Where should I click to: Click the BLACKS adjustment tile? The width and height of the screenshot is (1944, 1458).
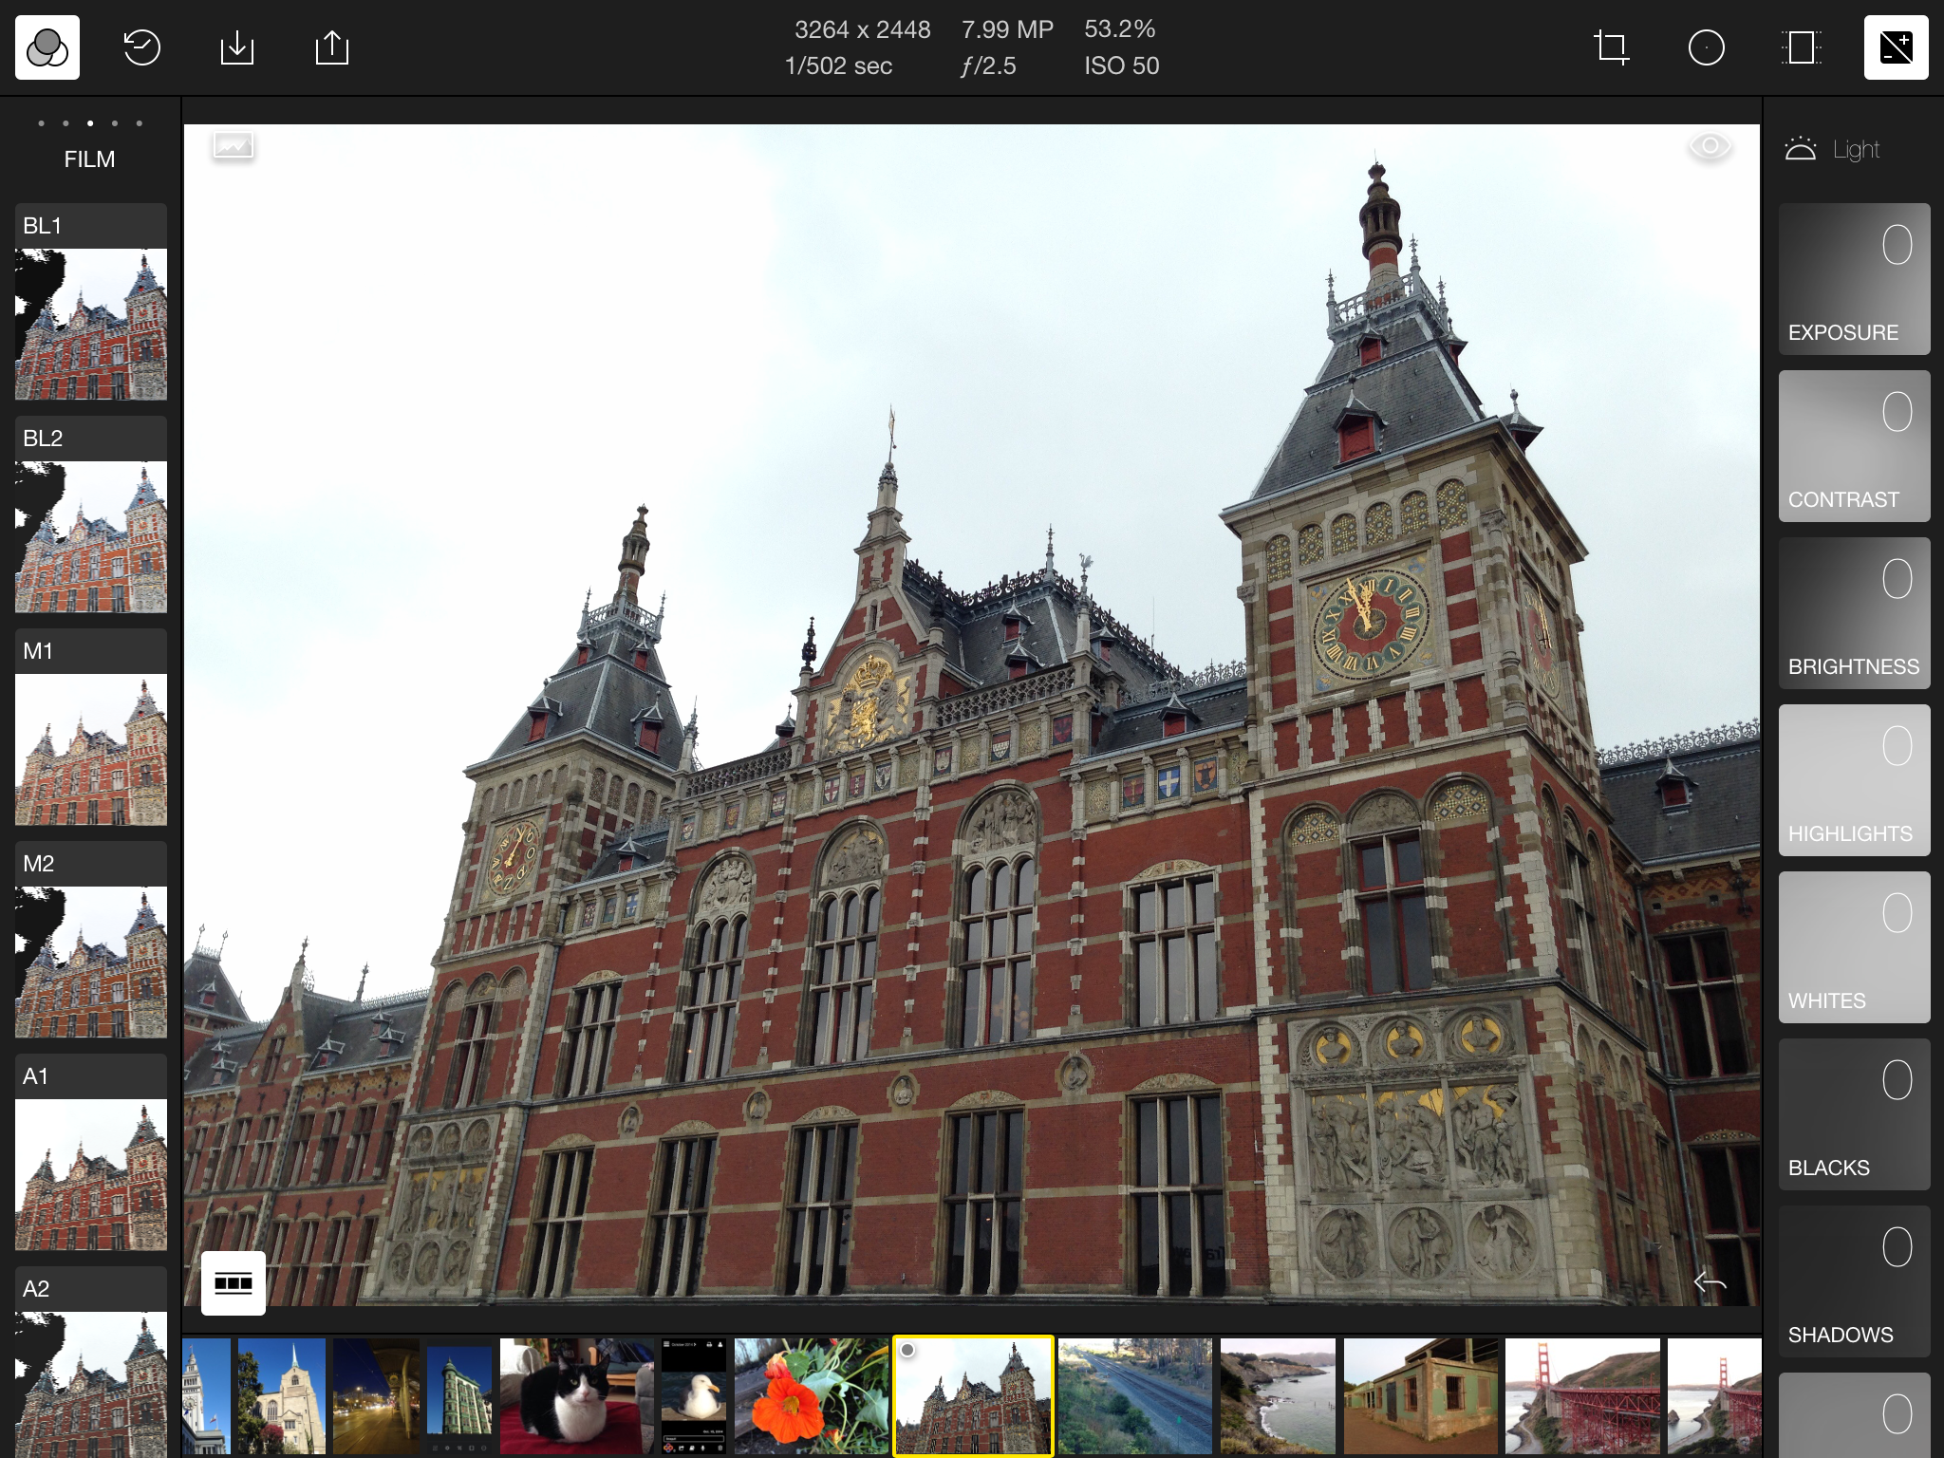(1855, 1114)
